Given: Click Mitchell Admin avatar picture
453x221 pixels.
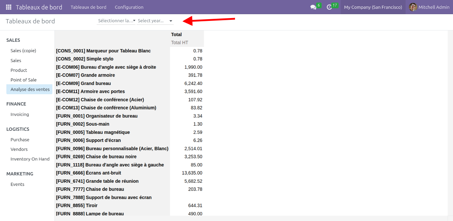Looking at the screenshot, I should (x=413, y=7).
